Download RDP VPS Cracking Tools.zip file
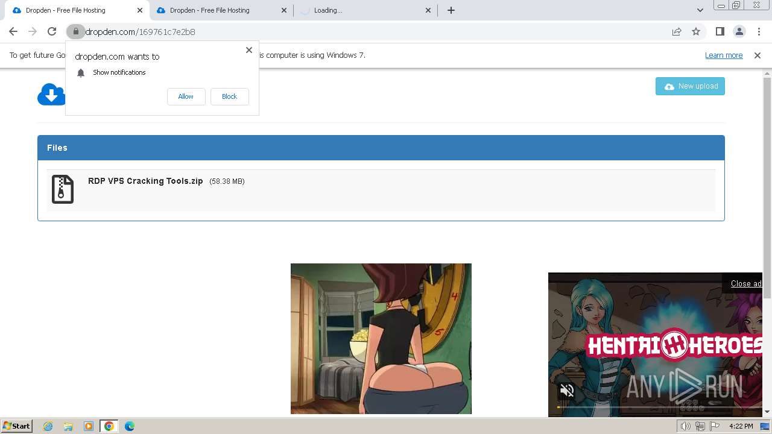The image size is (772, 434). pos(145,181)
